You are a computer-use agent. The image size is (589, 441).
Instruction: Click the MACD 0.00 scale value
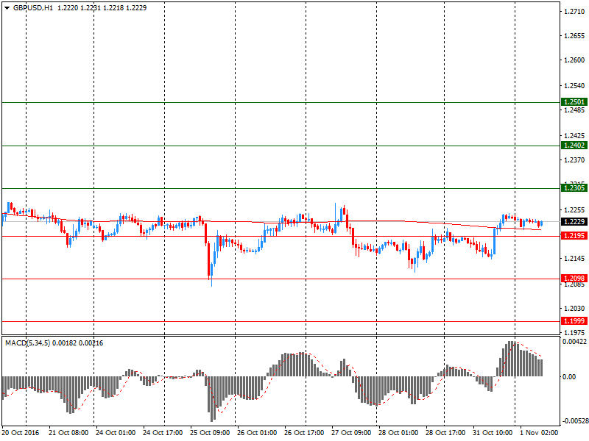tap(569, 377)
